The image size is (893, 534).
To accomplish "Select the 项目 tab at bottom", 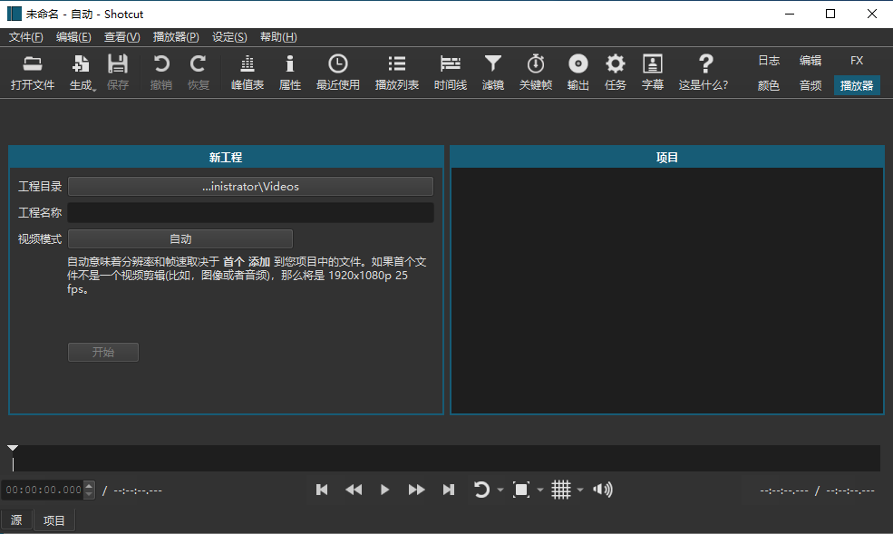I will tap(54, 520).
